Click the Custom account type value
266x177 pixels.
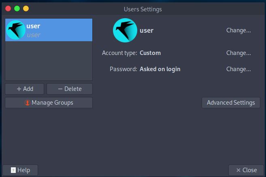150,53
